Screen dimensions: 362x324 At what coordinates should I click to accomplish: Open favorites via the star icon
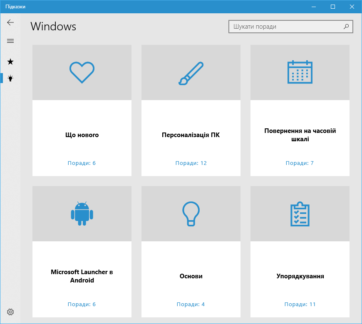10,61
